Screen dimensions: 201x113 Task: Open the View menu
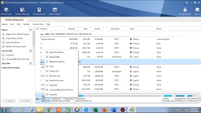pos(12,24)
